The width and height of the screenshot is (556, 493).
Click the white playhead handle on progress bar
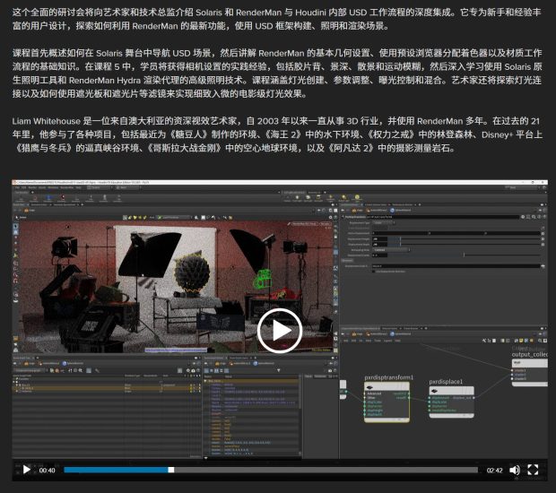[171, 470]
